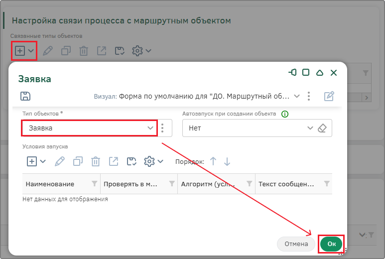This screenshot has height=259, width=385.
Task: Expand the add arrow in Условия запуска toolbar
Action: [43, 161]
